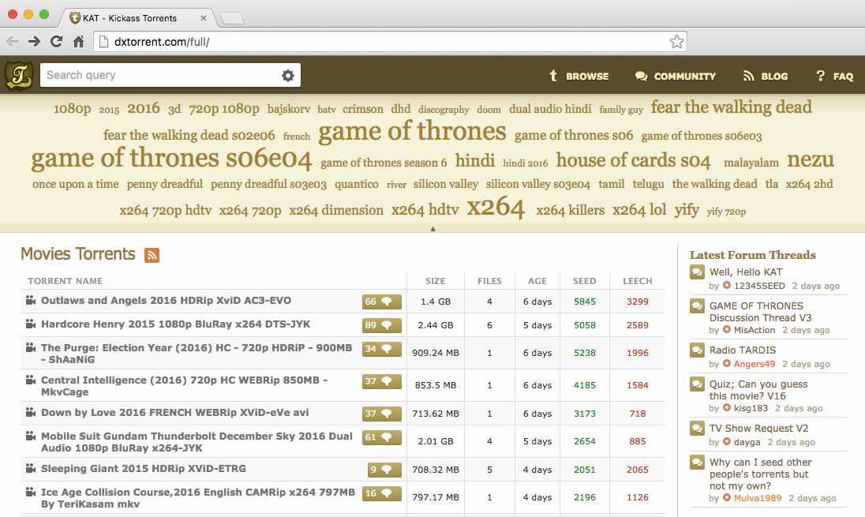Open The Purge: Election Year torrent
Screen dimensions: 865x517
[x=197, y=354]
